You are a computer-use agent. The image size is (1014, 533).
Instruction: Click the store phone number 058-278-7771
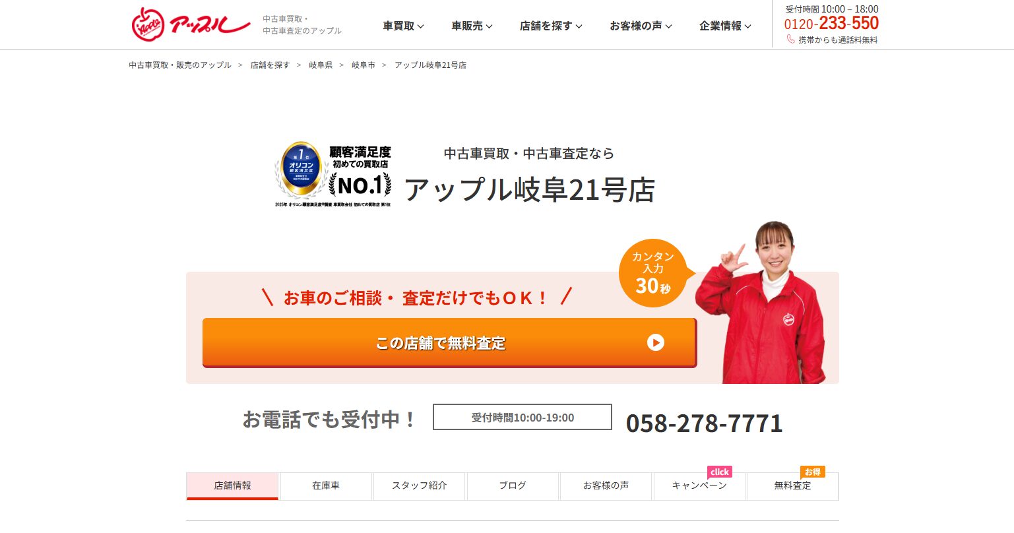[704, 423]
